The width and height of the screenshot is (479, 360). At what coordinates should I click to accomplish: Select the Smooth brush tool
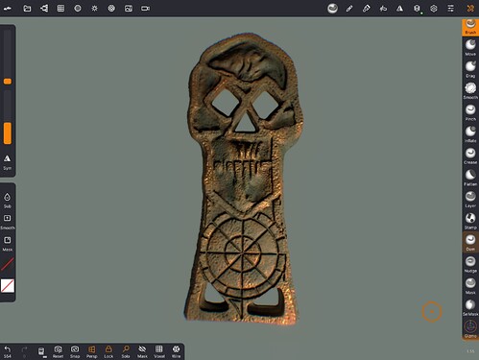(x=470, y=90)
